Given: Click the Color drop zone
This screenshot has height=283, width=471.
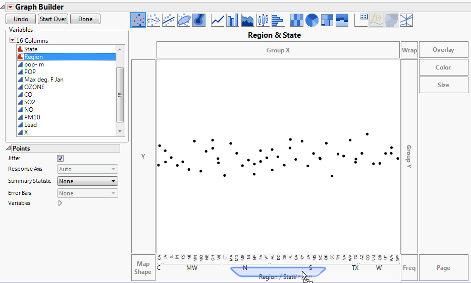Looking at the screenshot, I should coord(443,67).
